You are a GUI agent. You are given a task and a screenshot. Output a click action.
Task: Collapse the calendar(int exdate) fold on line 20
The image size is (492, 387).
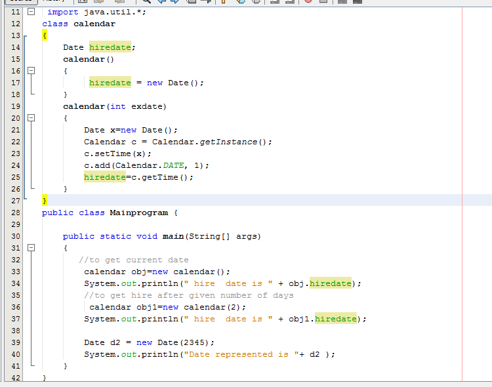click(x=31, y=117)
